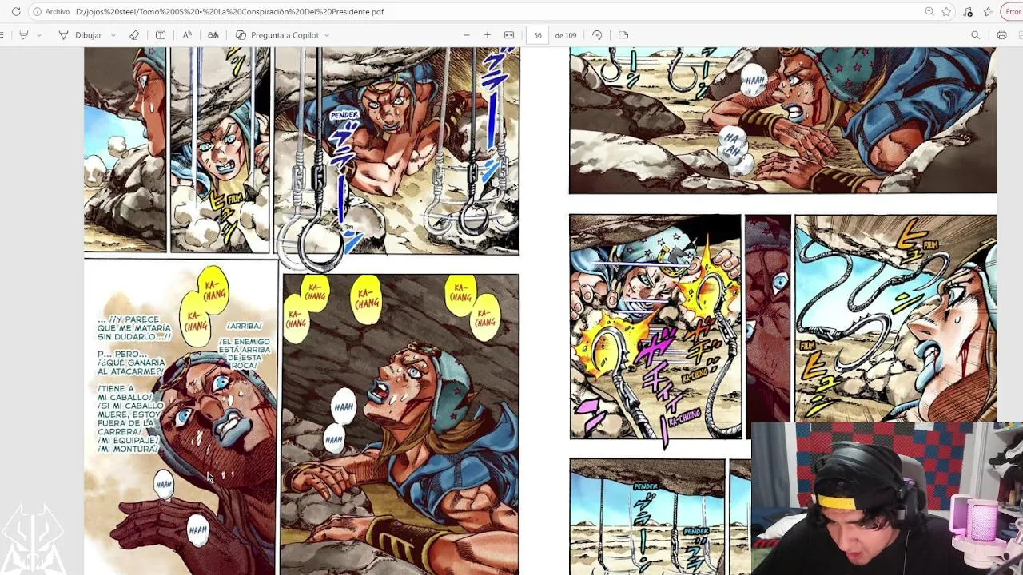Click the Error profile button
The width and height of the screenshot is (1023, 575).
[x=1012, y=12]
